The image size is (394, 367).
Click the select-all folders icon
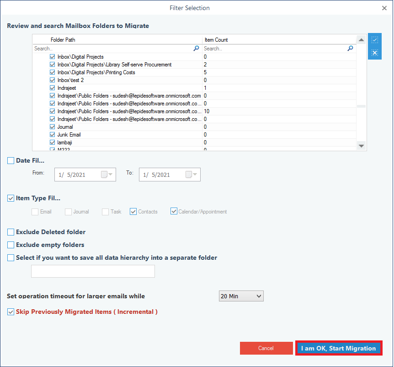pyautogui.click(x=375, y=40)
